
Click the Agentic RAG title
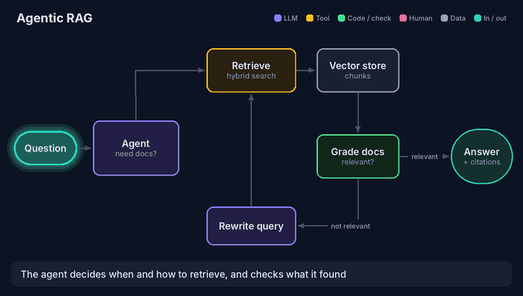click(x=54, y=18)
